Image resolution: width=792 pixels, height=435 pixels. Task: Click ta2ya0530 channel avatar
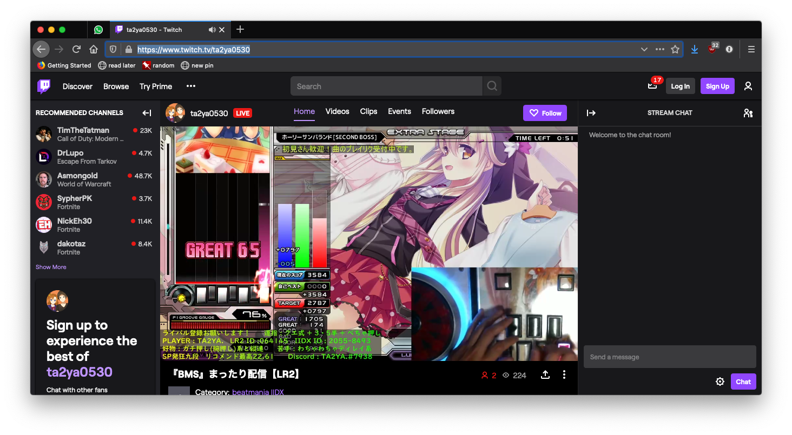175,113
